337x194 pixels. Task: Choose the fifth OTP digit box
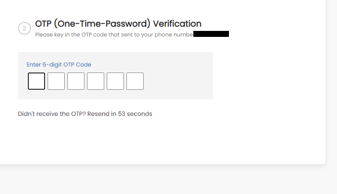click(115, 81)
